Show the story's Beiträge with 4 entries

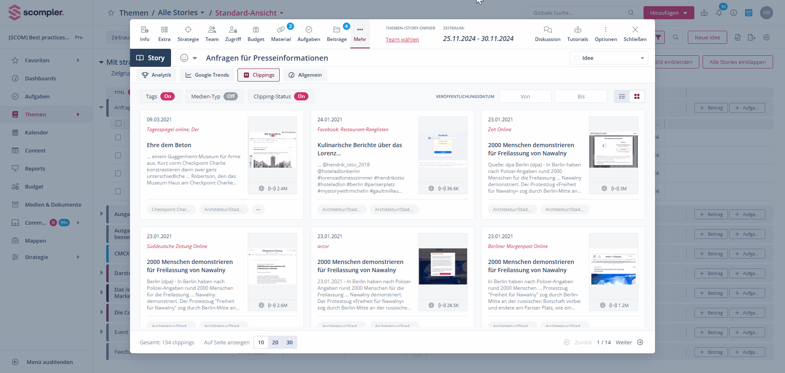(337, 34)
